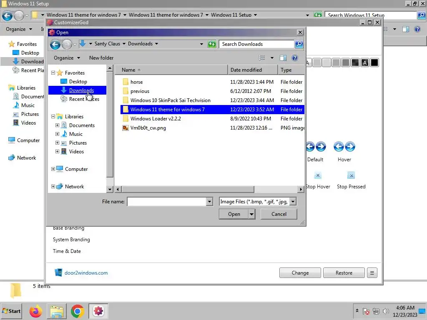Screen dimensions: 427x320
Task: Sort by Date modified column header
Action: click(253, 70)
